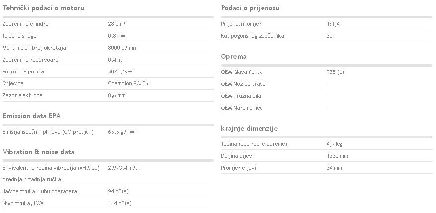Screen dimensions: 436x213
Task: Click the 'Podaci o prijenosu' heading
Action: (x=250, y=8)
